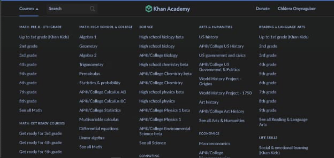
Task: Open Math Up to 1st grade (Khan Kids)
Action: pos(44,37)
